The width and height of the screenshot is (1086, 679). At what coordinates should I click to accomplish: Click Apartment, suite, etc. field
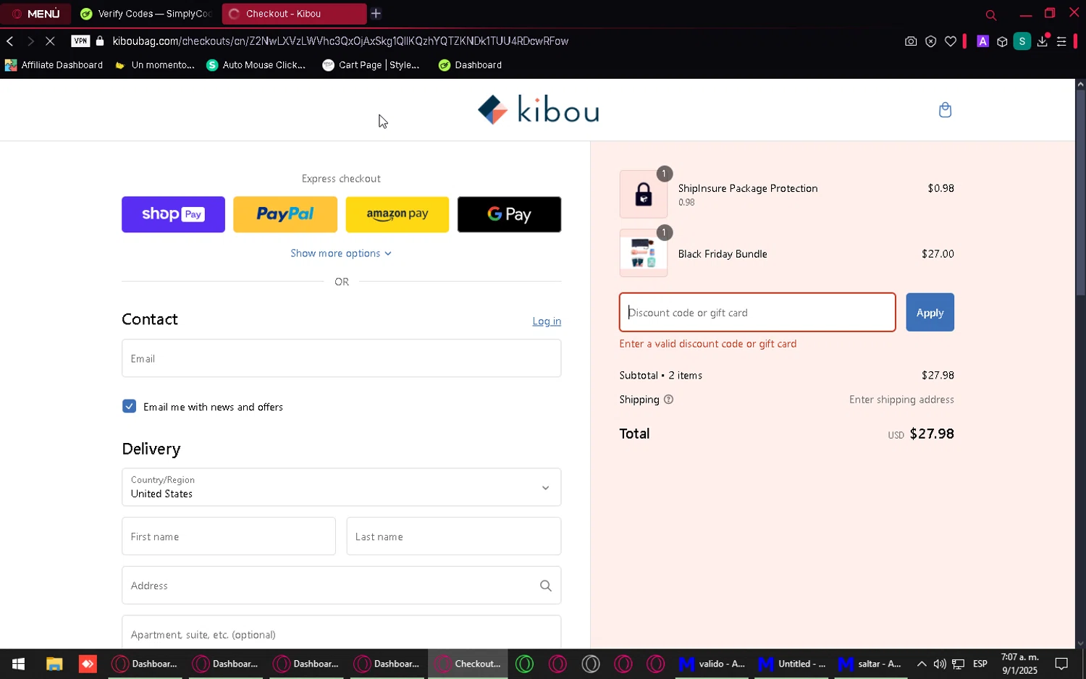341,633
